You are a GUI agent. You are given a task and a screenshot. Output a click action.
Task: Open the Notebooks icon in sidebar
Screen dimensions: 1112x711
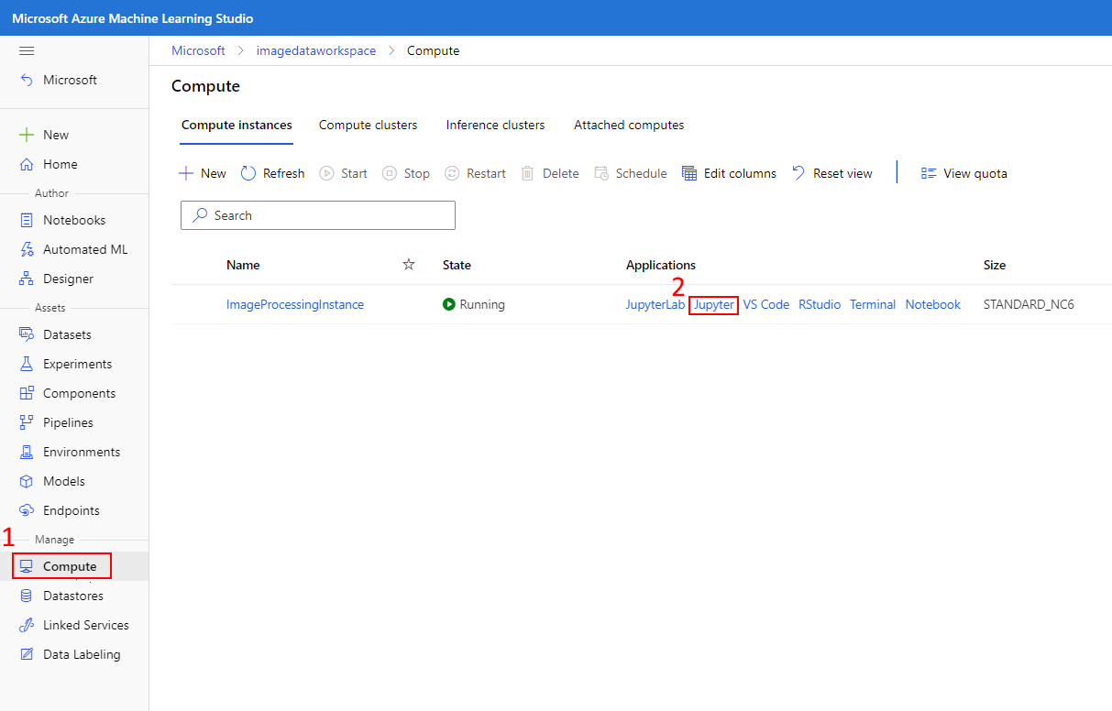(x=27, y=220)
